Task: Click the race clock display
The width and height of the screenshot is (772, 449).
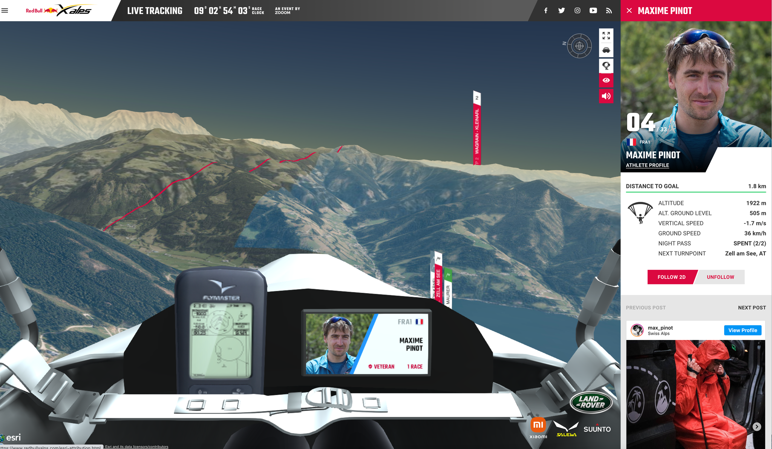Action: (x=229, y=11)
